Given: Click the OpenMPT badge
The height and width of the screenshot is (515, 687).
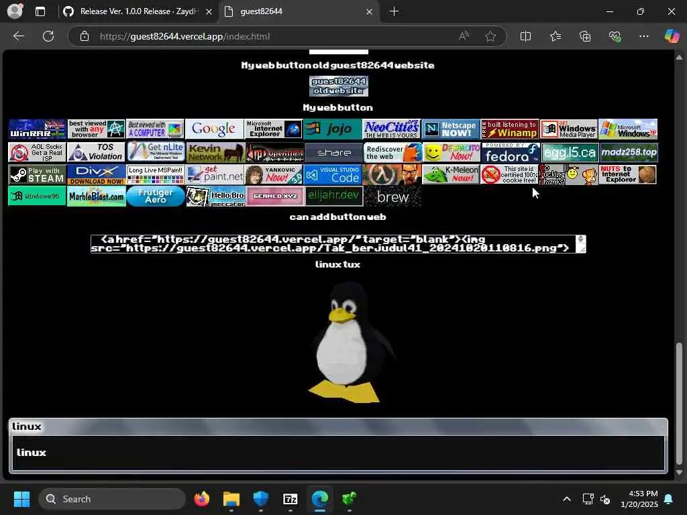Looking at the screenshot, I should [x=274, y=152].
